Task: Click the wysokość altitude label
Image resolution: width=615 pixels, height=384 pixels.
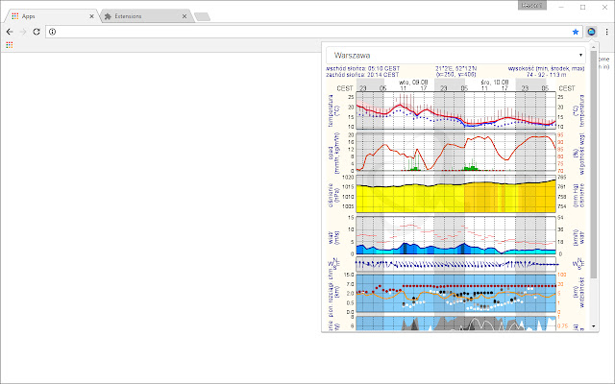Action: coord(546,68)
